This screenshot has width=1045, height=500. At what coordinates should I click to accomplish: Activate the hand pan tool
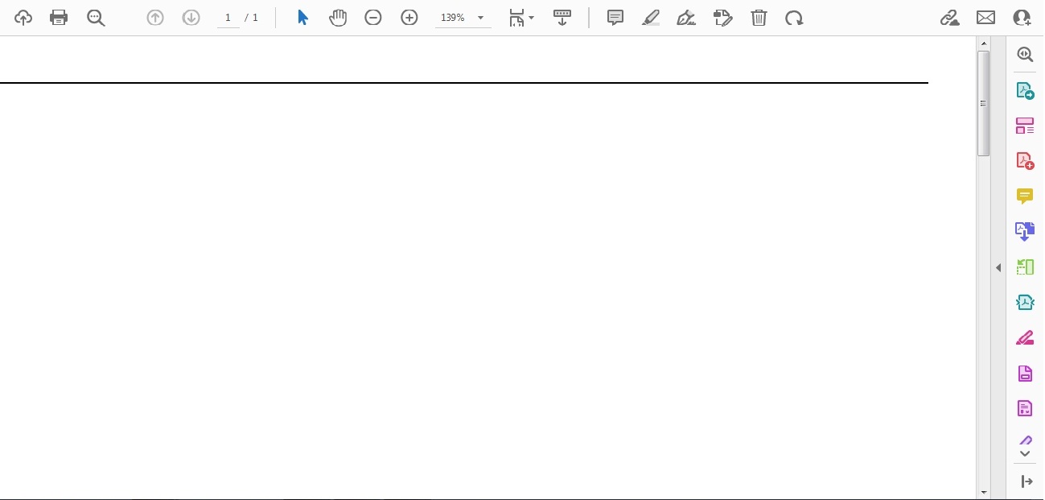(338, 18)
